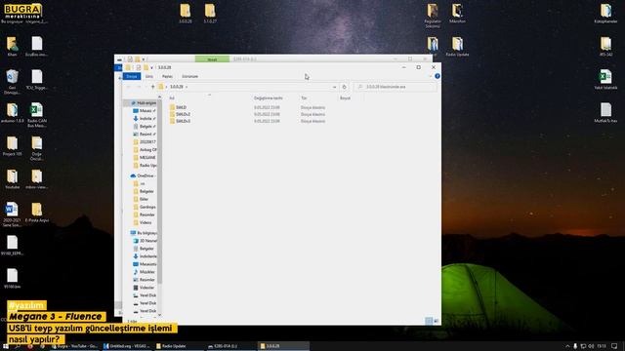Image resolution: width=625 pixels, height=351 pixels.
Task: Open the quick access toolbar customize dropdown
Action: [x=152, y=67]
